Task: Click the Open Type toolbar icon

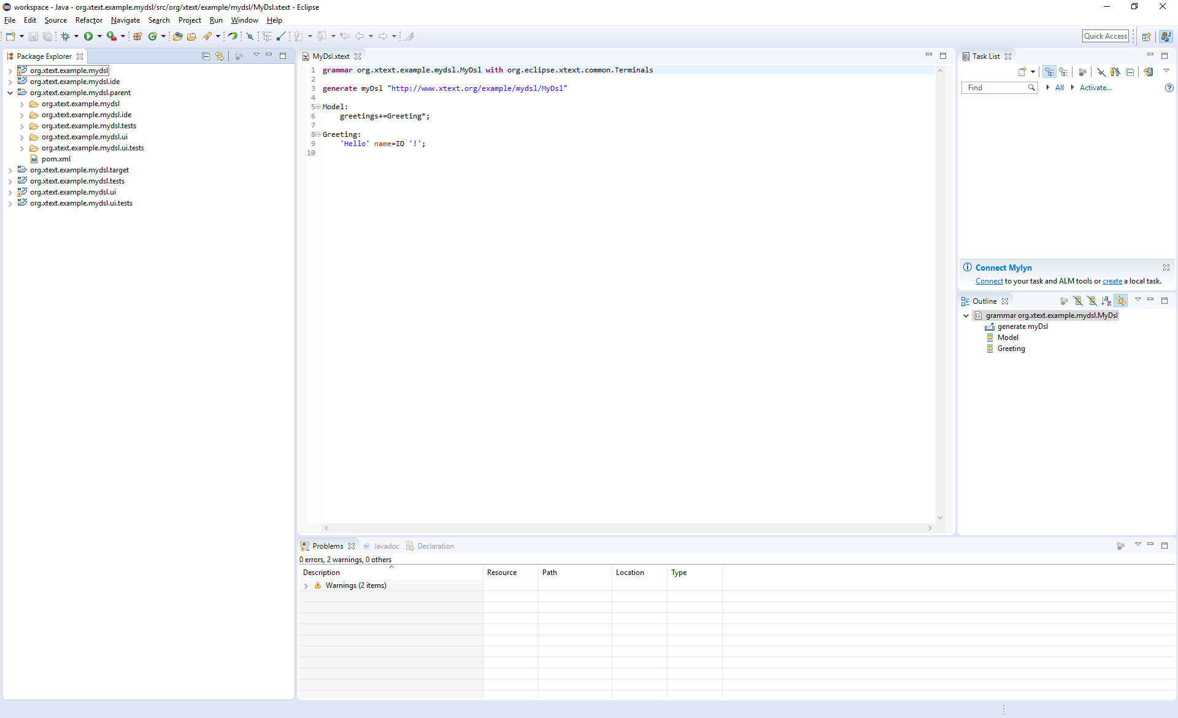Action: coord(177,36)
